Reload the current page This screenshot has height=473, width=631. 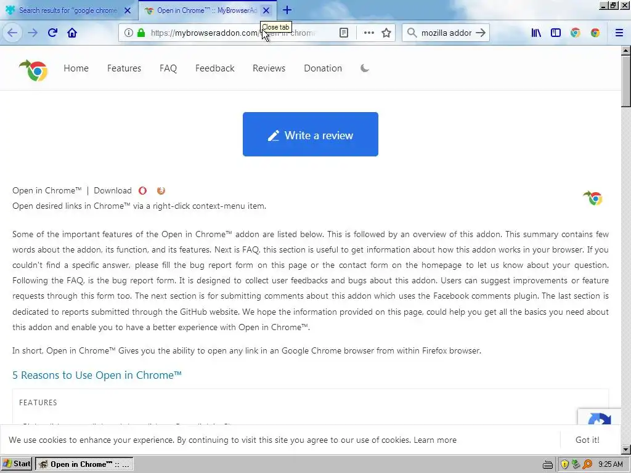click(x=52, y=33)
